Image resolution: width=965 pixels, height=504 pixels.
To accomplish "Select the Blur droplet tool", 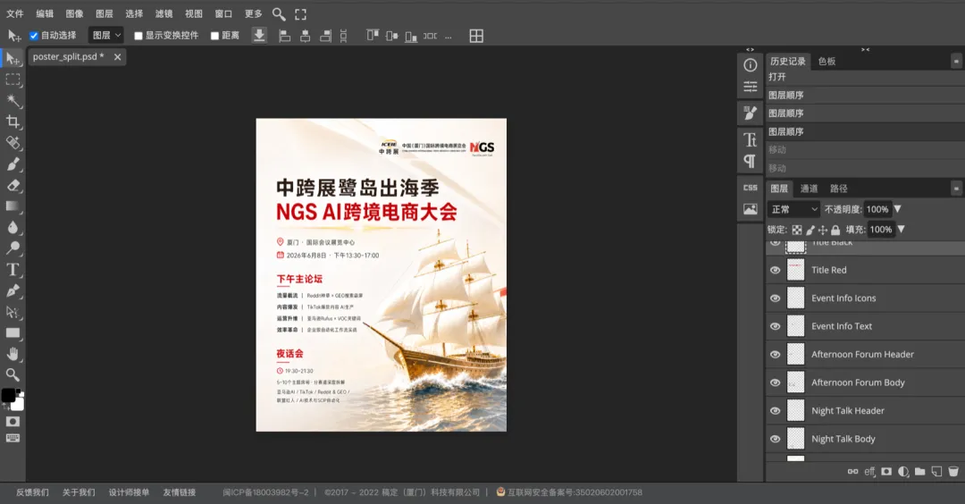I will (13, 227).
